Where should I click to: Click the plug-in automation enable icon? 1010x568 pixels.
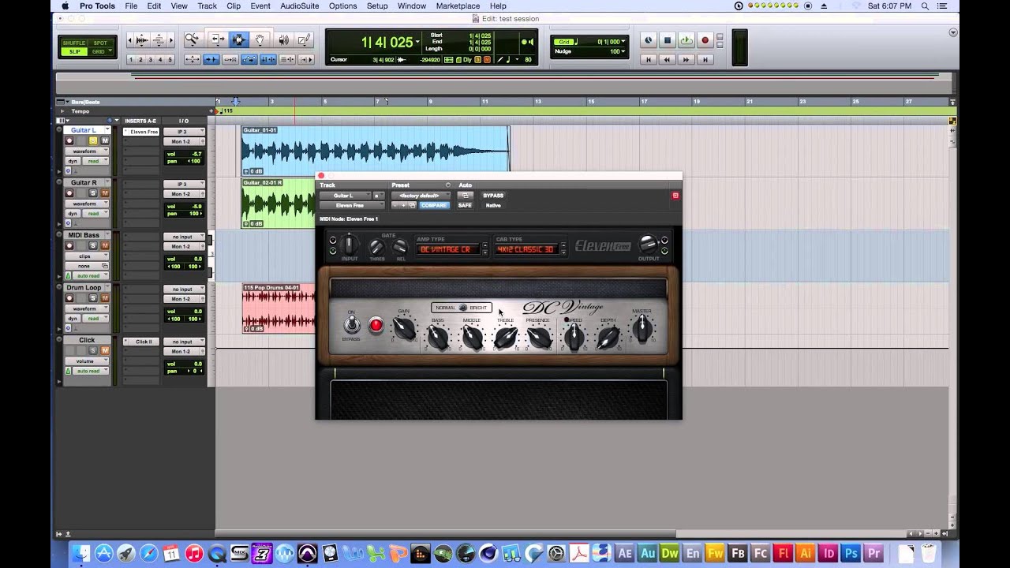(x=466, y=196)
